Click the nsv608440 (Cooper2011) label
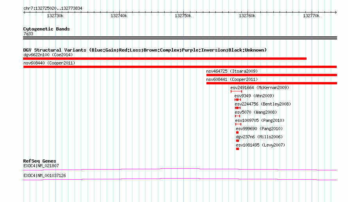 point(49,63)
